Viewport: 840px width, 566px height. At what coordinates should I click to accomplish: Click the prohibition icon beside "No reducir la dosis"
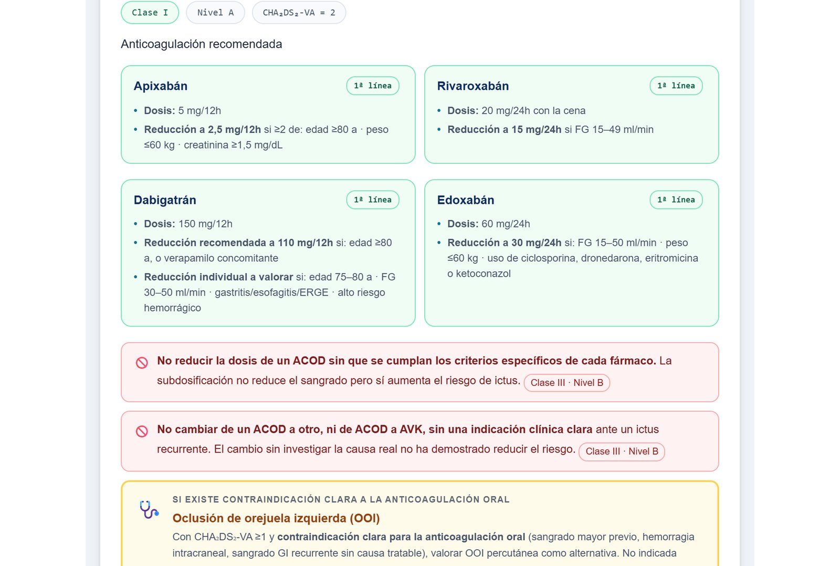coord(142,363)
